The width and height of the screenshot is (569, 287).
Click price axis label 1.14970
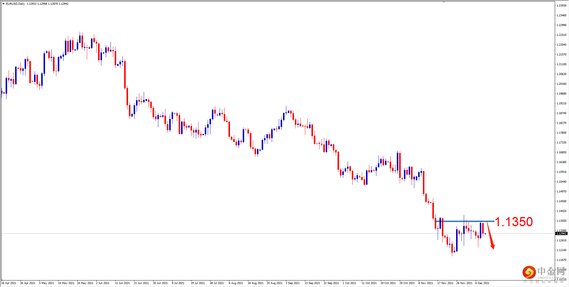(561, 192)
